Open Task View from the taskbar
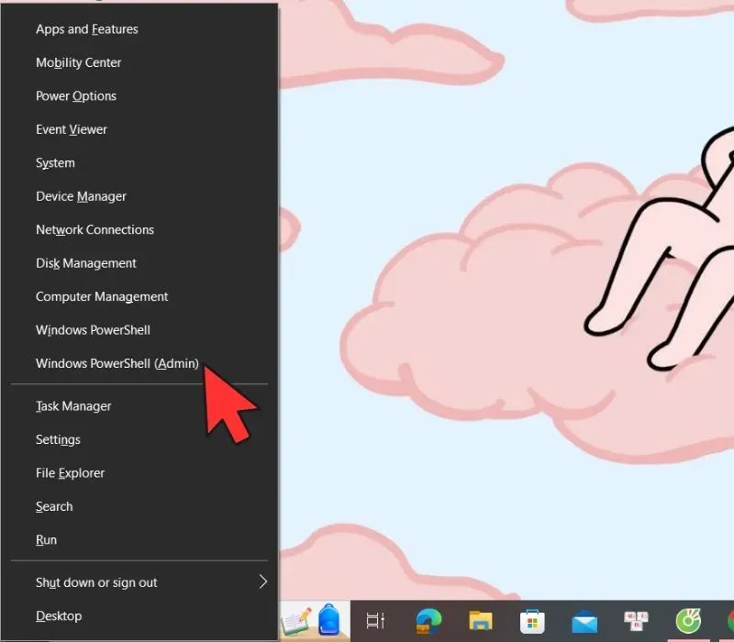The image size is (734, 642). pyautogui.click(x=375, y=622)
